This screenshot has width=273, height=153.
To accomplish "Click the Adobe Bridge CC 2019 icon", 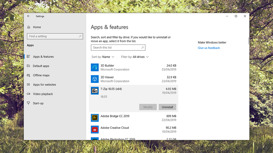I will click(95, 118).
